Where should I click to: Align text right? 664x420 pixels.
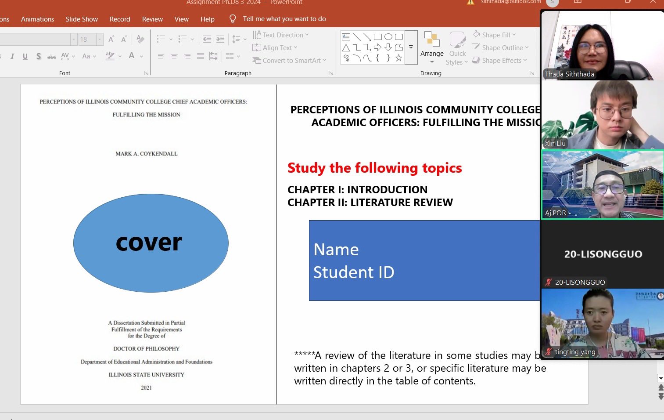click(x=187, y=56)
